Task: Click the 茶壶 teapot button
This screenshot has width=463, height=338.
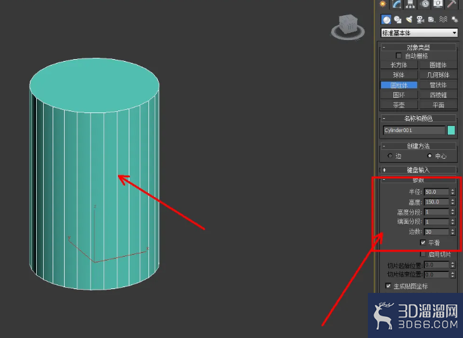Action: 399,105
